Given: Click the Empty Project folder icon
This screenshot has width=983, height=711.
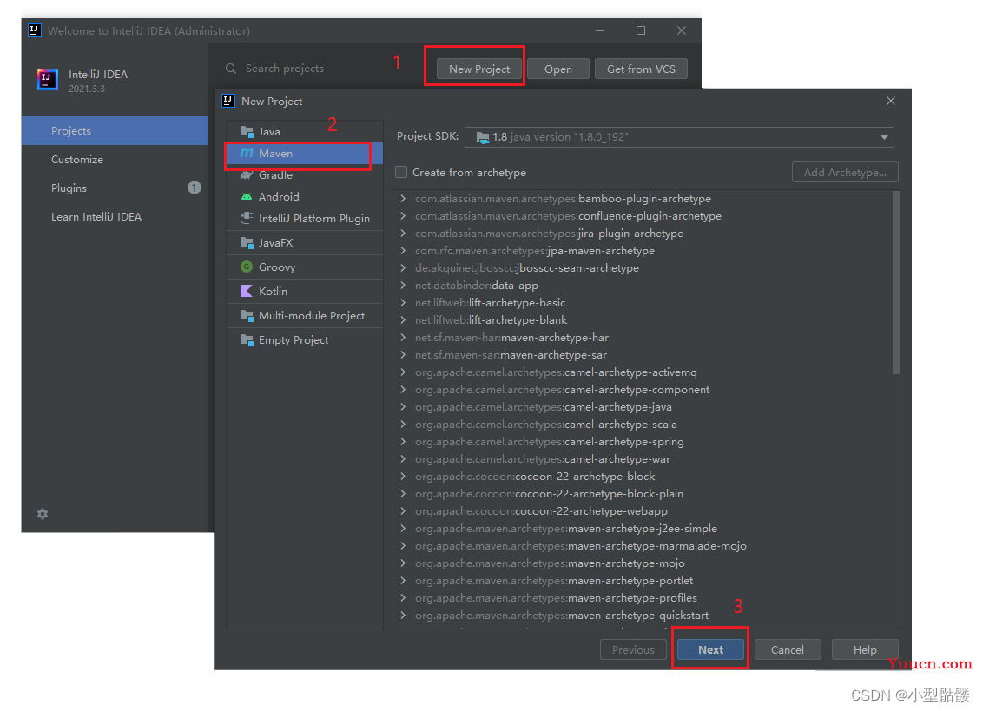Looking at the screenshot, I should pos(247,339).
